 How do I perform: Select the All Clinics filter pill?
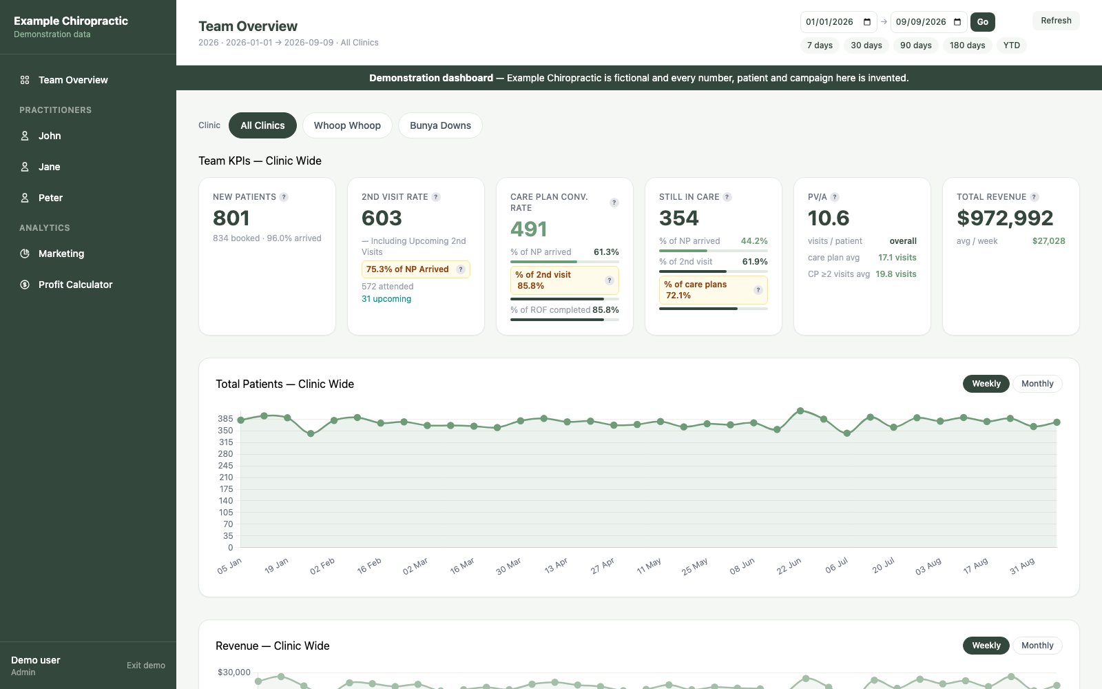262,125
